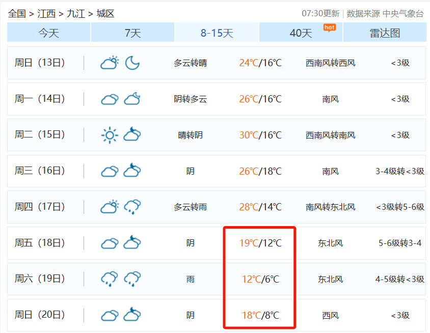Click the daytime overcast icon for 周日 (20日)
Screen dimensions: 430x333
pyautogui.click(x=110, y=315)
